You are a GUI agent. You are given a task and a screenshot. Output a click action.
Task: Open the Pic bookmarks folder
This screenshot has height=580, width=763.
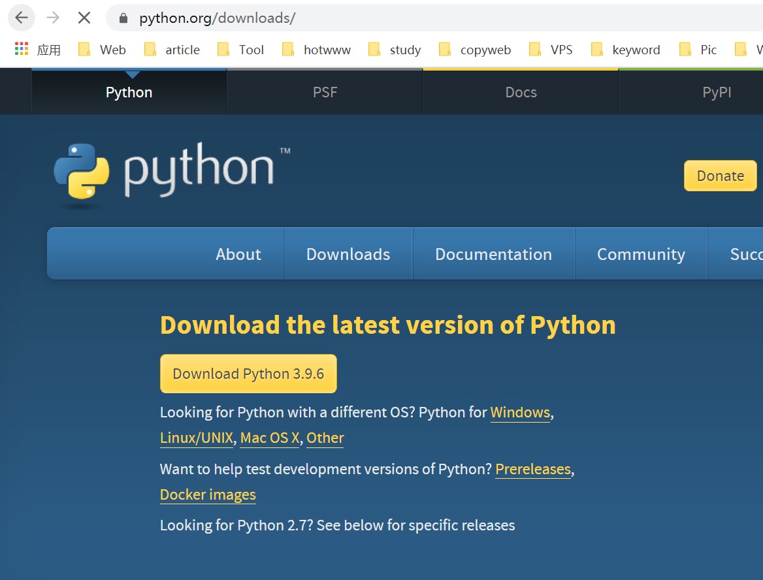698,50
